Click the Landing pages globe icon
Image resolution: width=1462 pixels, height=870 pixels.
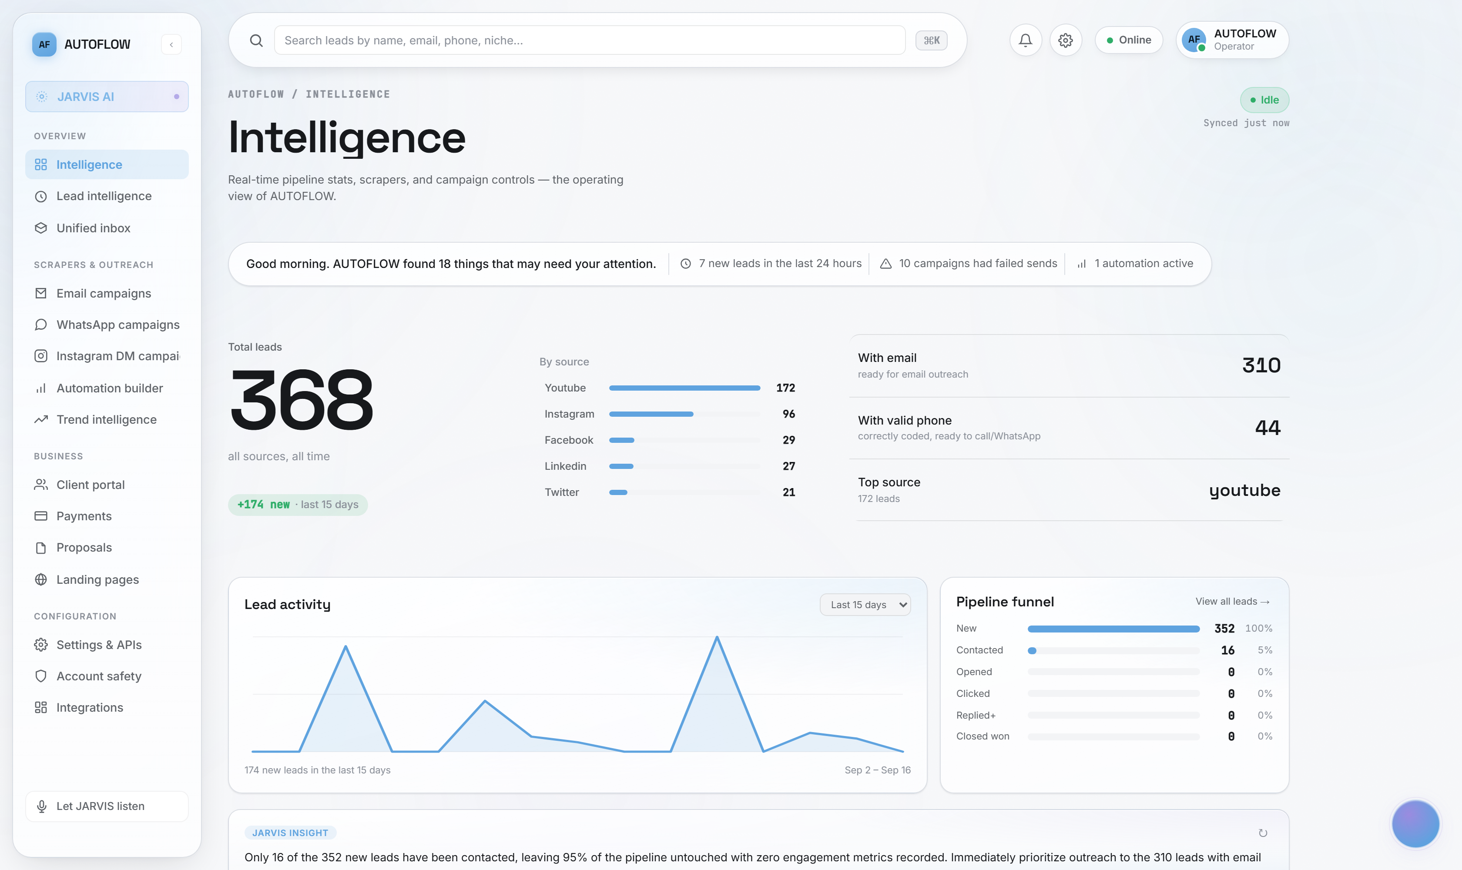[x=40, y=579]
